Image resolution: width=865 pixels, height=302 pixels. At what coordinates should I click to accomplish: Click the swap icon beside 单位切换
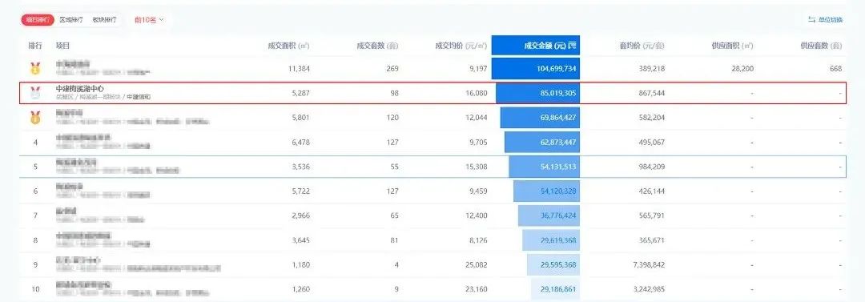pos(811,20)
